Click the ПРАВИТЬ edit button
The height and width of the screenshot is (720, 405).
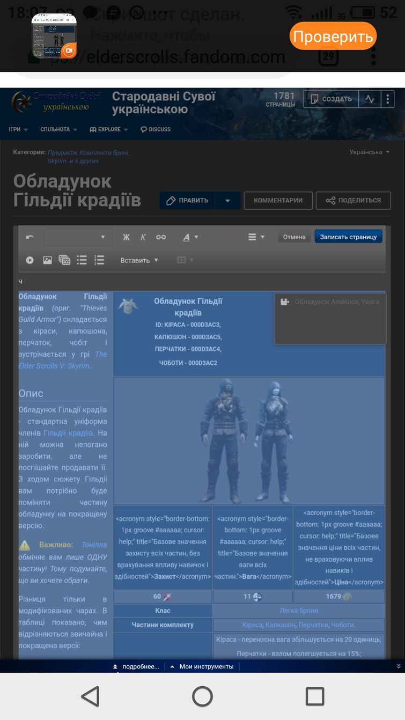pyautogui.click(x=187, y=200)
